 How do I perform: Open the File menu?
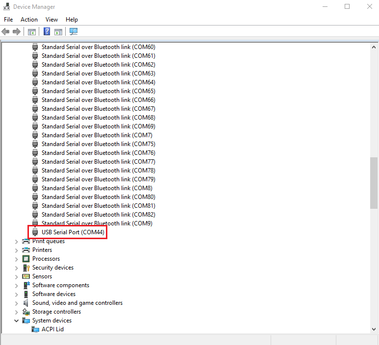[8, 20]
